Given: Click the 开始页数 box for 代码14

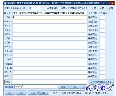Looking at the screenshot, I should [102, 68].
